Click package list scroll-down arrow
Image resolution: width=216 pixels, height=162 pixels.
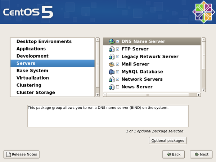pos(204,90)
